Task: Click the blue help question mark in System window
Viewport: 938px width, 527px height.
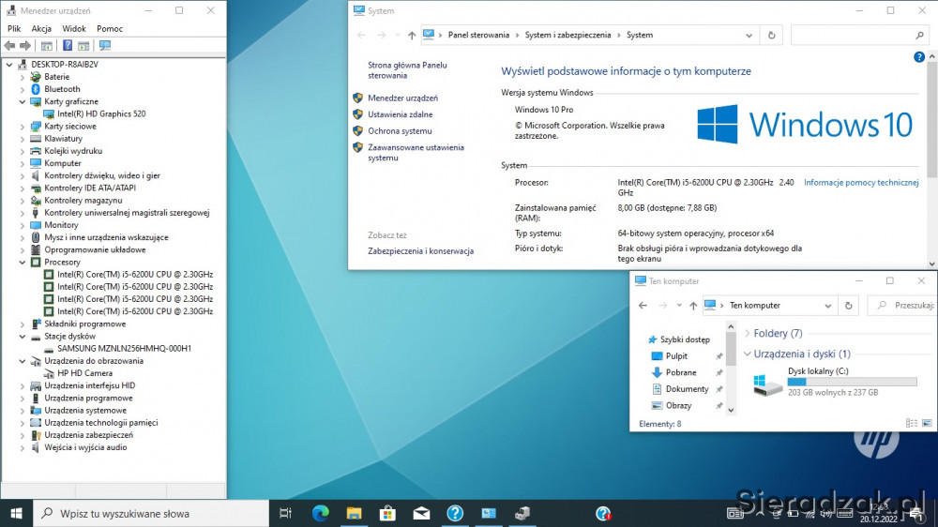Action: [x=919, y=57]
